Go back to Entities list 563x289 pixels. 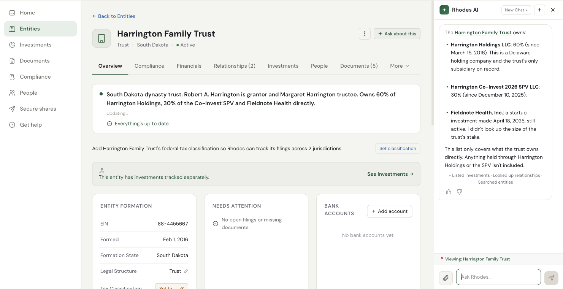tap(114, 16)
